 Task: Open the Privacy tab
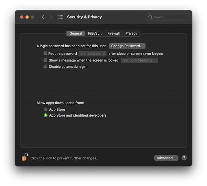coord(131,33)
